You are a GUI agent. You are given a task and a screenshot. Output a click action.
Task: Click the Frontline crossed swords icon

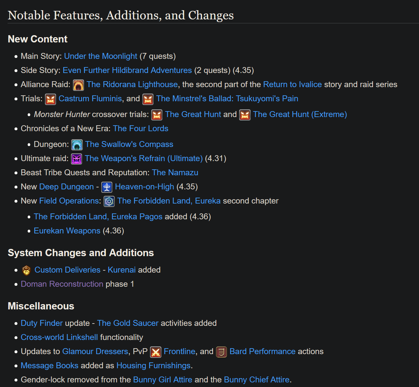(156, 352)
